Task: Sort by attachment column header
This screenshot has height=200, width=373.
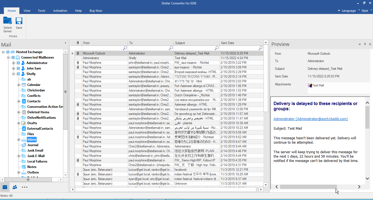Action: click(78, 43)
